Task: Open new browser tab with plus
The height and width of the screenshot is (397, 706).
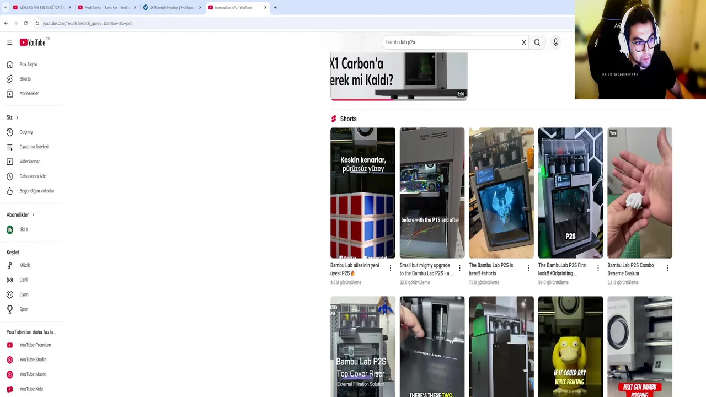Action: point(275,8)
